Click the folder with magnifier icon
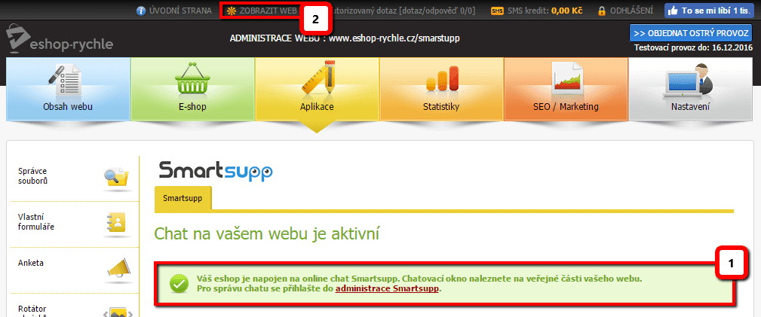The height and width of the screenshot is (317, 761). 116,178
